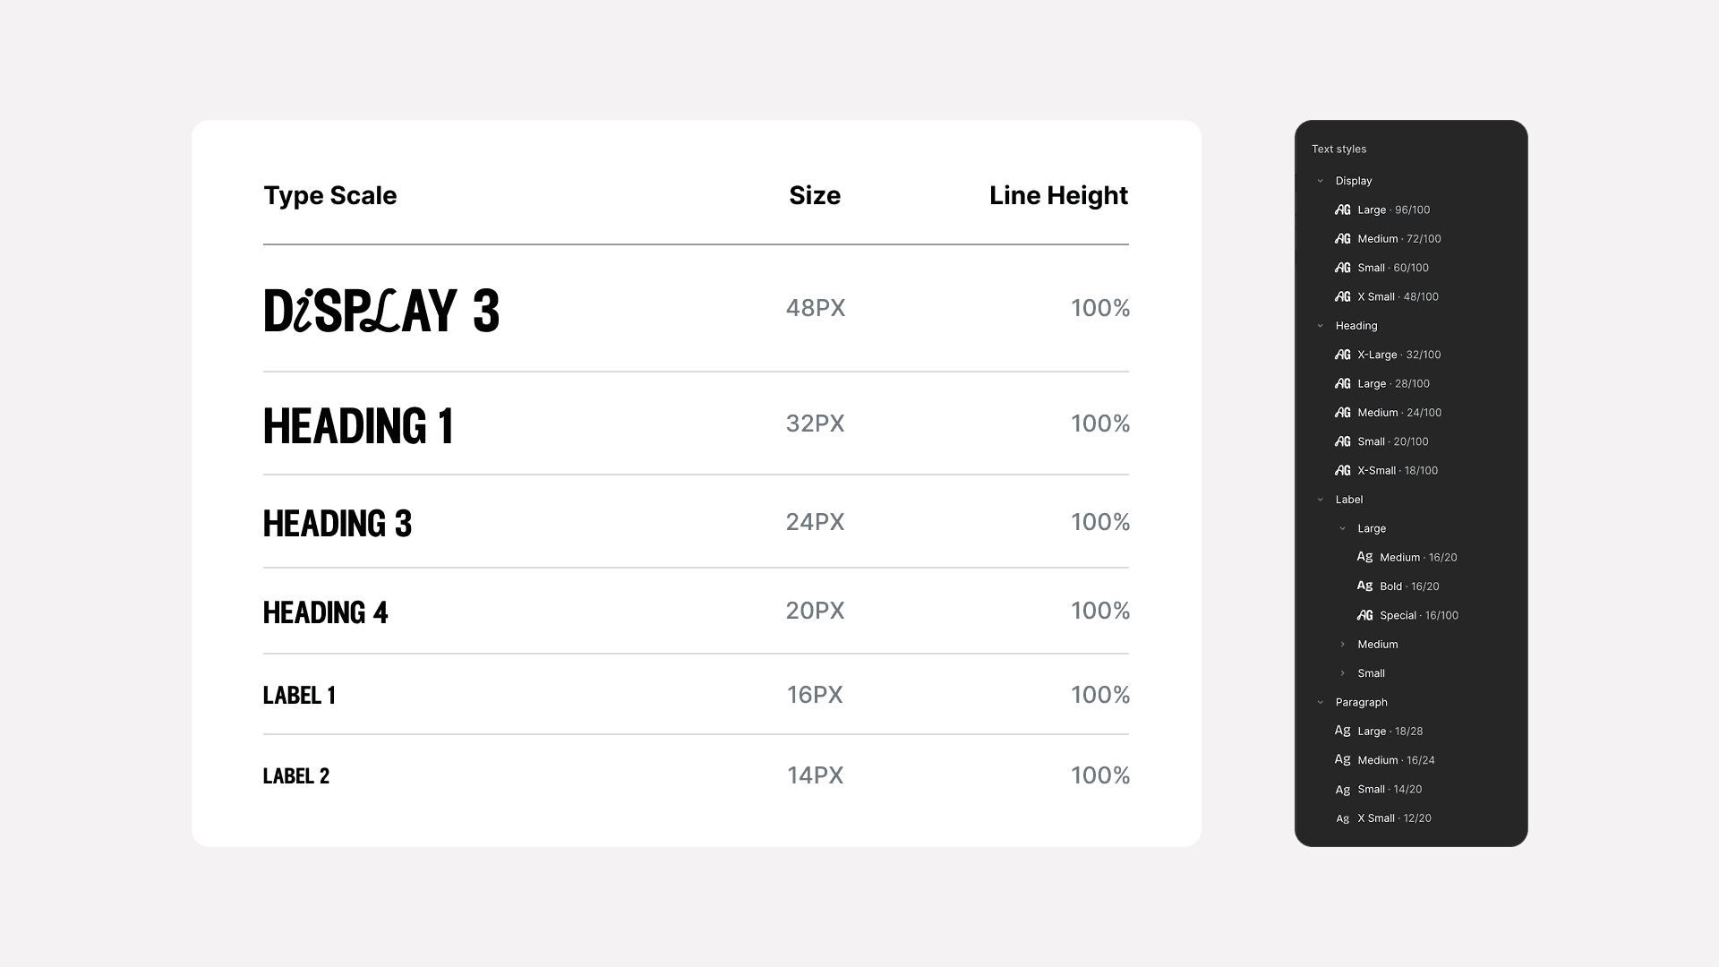Collapse the Paragraph section
This screenshot has width=1719, height=967.
click(1320, 702)
